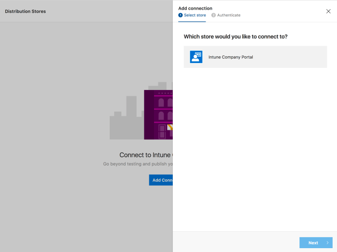Click the 'Which store would you like' question

click(235, 37)
